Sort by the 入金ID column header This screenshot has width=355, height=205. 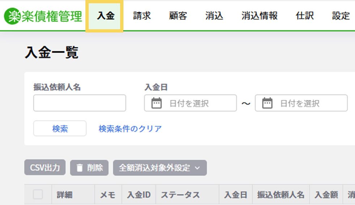(139, 195)
